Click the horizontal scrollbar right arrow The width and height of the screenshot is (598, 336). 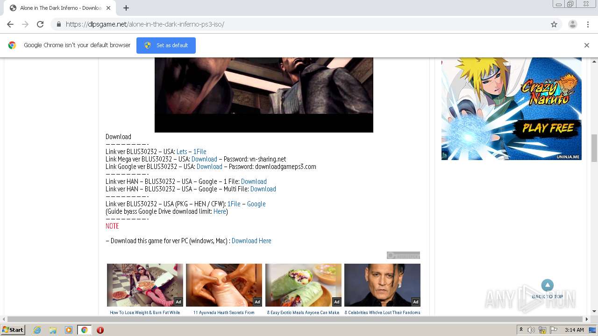(x=587, y=319)
